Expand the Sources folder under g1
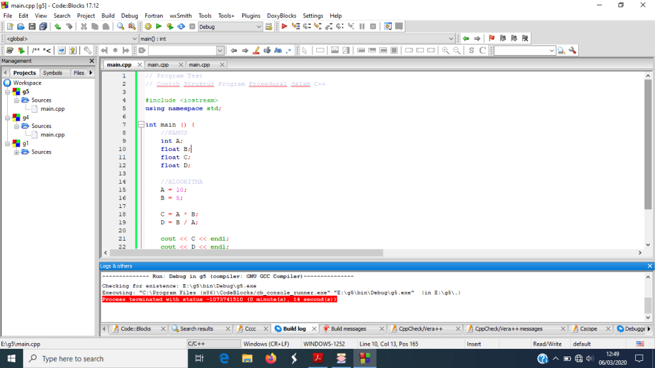The width and height of the screenshot is (655, 368). (x=17, y=152)
